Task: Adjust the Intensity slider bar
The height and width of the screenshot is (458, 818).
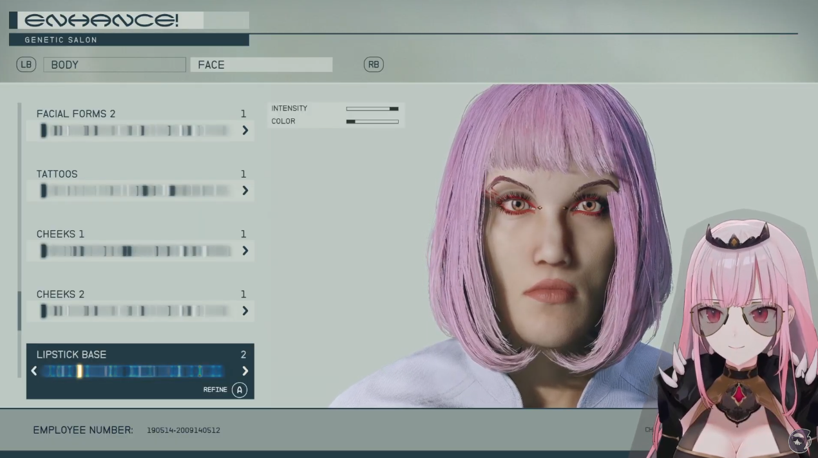Action: 372,109
